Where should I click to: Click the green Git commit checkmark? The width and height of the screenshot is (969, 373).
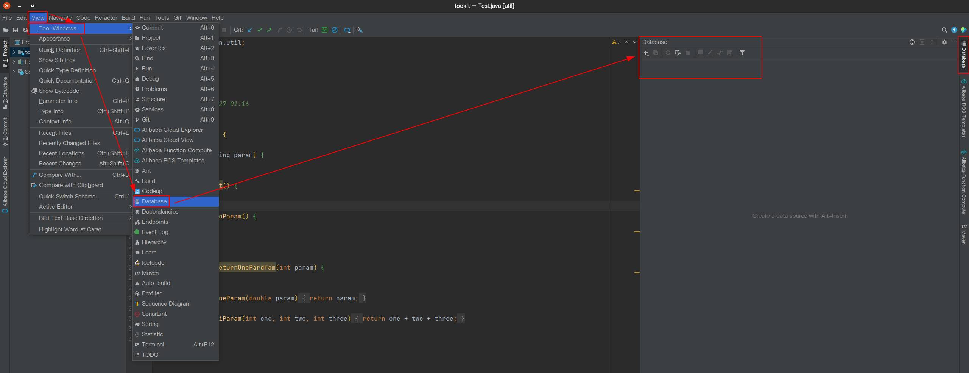click(x=260, y=30)
